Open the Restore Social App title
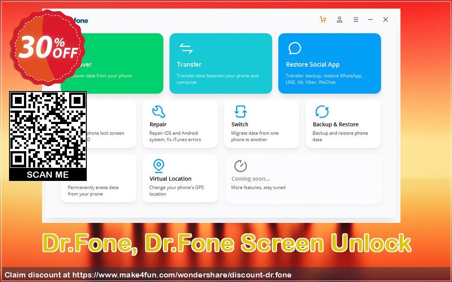Image resolution: width=452 pixels, height=282 pixels. [313, 65]
